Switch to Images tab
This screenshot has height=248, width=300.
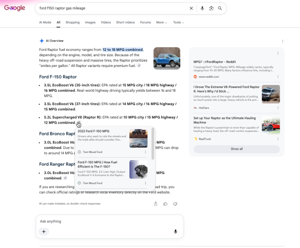[x=90, y=22]
